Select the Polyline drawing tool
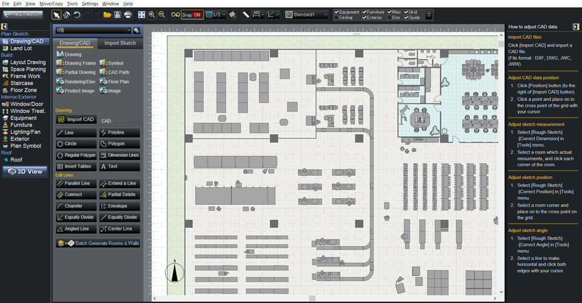The image size is (582, 303). coord(119,132)
